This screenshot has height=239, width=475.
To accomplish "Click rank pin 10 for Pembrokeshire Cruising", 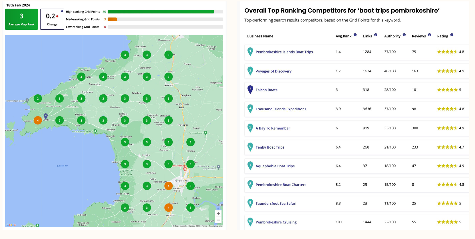I will (250, 222).
